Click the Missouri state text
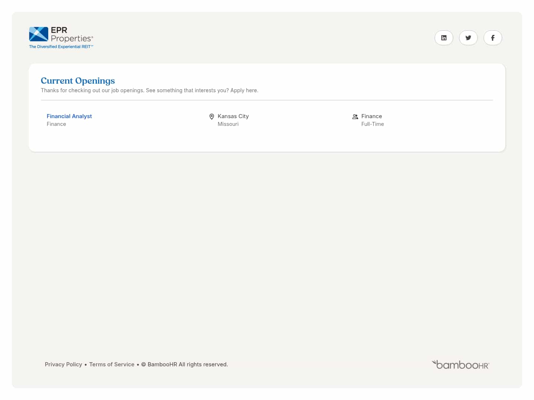This screenshot has height=400, width=534. pos(228,124)
